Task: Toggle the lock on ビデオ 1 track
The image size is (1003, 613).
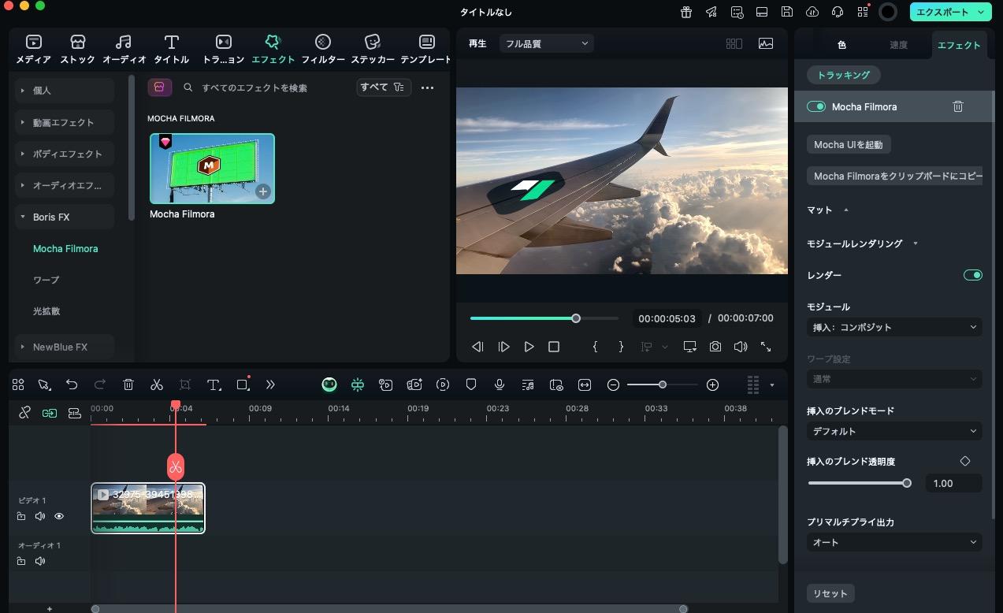Action: (x=21, y=516)
